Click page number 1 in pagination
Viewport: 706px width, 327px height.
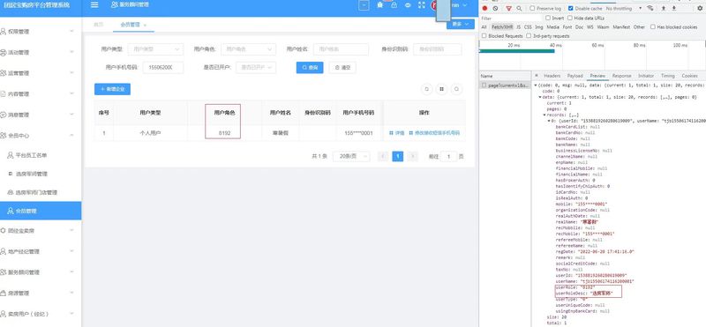click(x=398, y=156)
